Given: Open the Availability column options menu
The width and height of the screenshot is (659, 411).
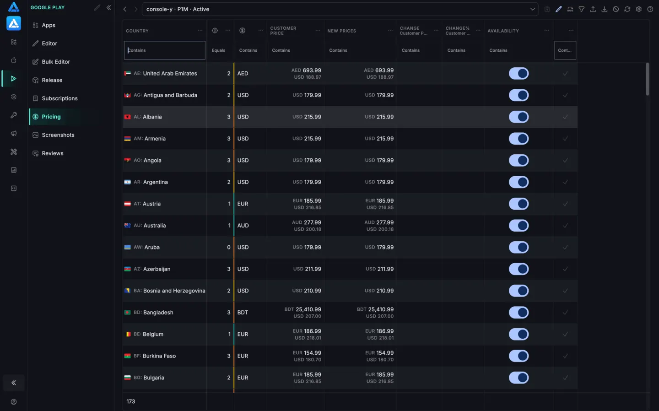Looking at the screenshot, I should click(x=546, y=31).
